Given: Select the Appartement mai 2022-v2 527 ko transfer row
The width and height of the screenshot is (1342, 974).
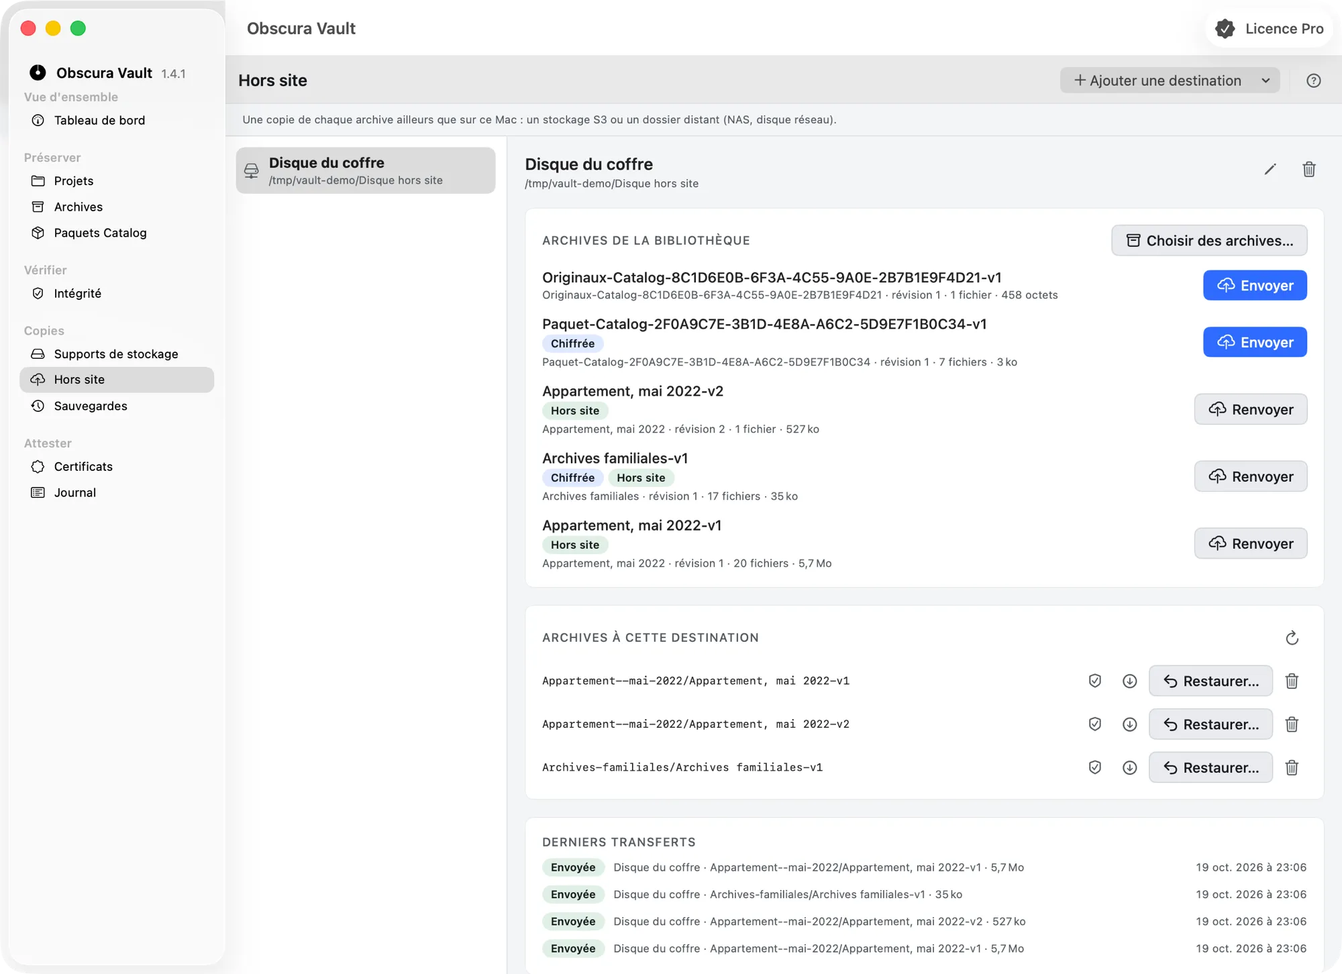Looking at the screenshot, I should (x=924, y=922).
